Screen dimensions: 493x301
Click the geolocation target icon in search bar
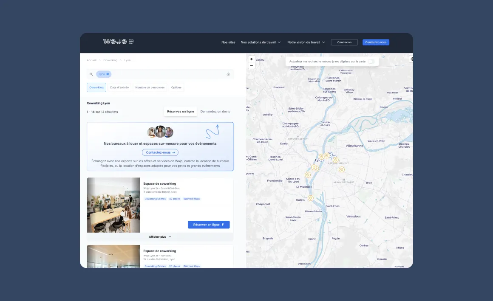pyautogui.click(x=228, y=74)
